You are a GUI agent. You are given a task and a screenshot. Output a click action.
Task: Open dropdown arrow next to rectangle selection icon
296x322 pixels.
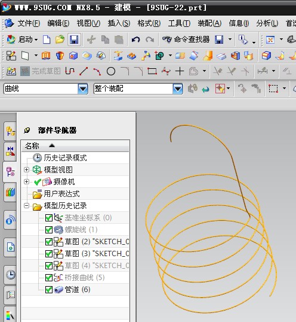[284, 89]
